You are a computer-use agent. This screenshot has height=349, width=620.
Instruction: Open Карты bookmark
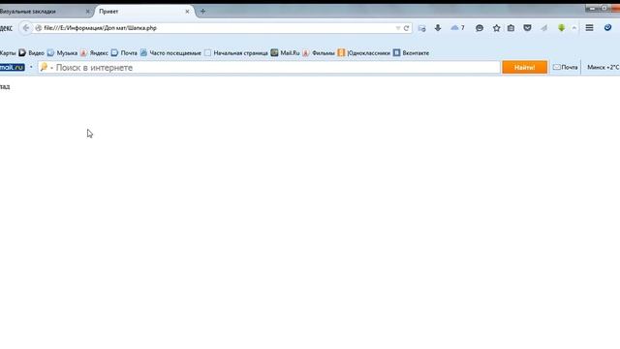tap(7, 53)
